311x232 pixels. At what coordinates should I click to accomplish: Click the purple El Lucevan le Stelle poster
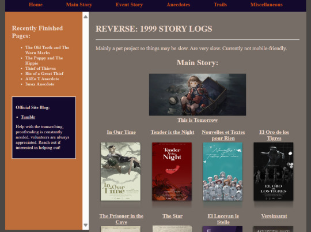[222, 229]
